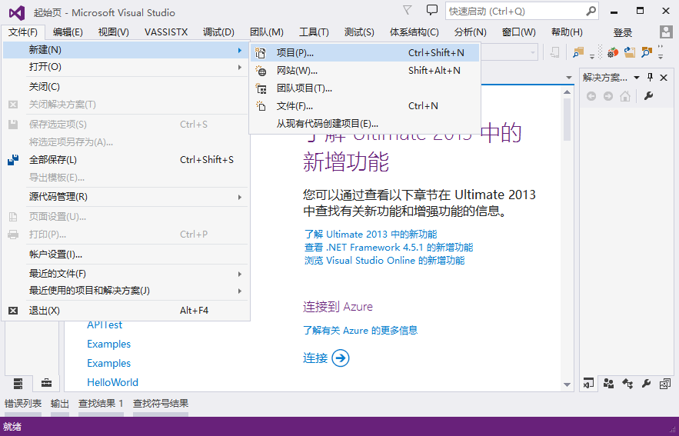The height and width of the screenshot is (436, 679).
Task: Open the 调试(D) menu in the menu bar
Action: click(218, 32)
